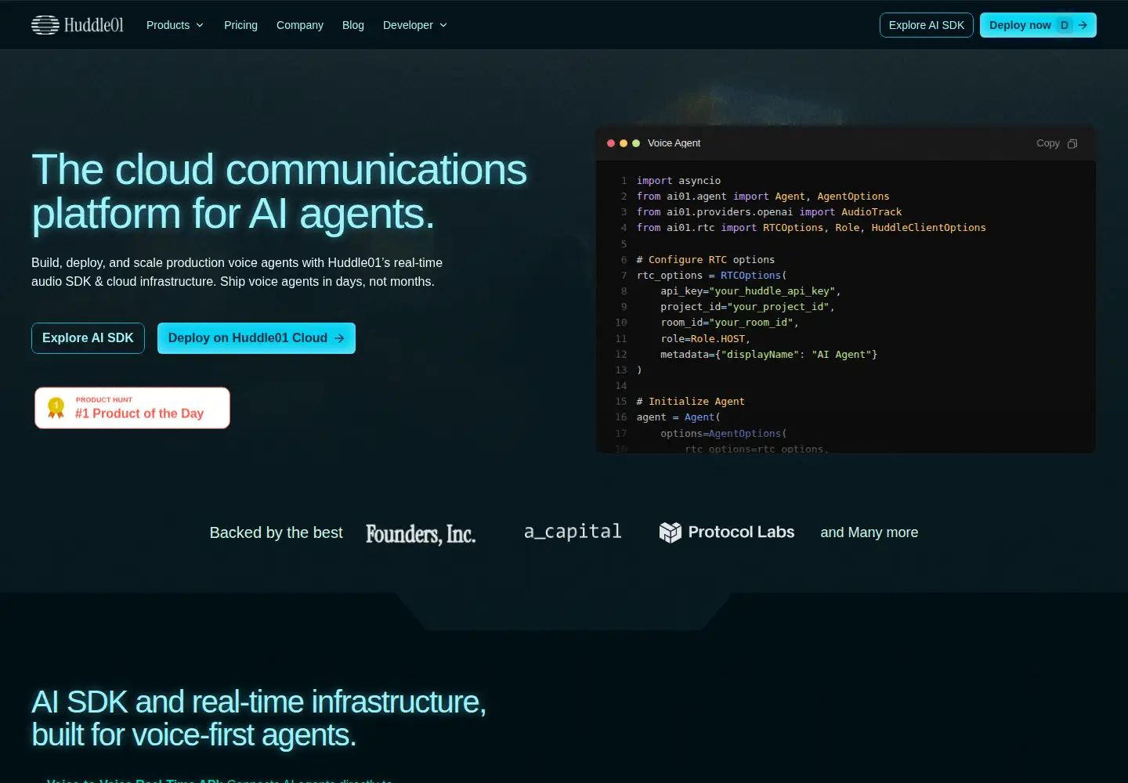Click the Huddle01 logo icon
1128x783 pixels.
tap(45, 25)
